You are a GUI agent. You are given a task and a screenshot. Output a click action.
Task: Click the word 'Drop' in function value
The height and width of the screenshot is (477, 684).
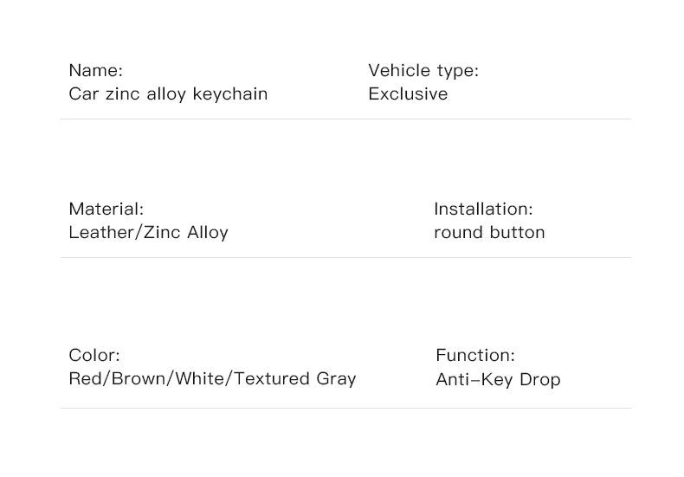539,380
